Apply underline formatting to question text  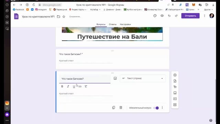(74, 86)
